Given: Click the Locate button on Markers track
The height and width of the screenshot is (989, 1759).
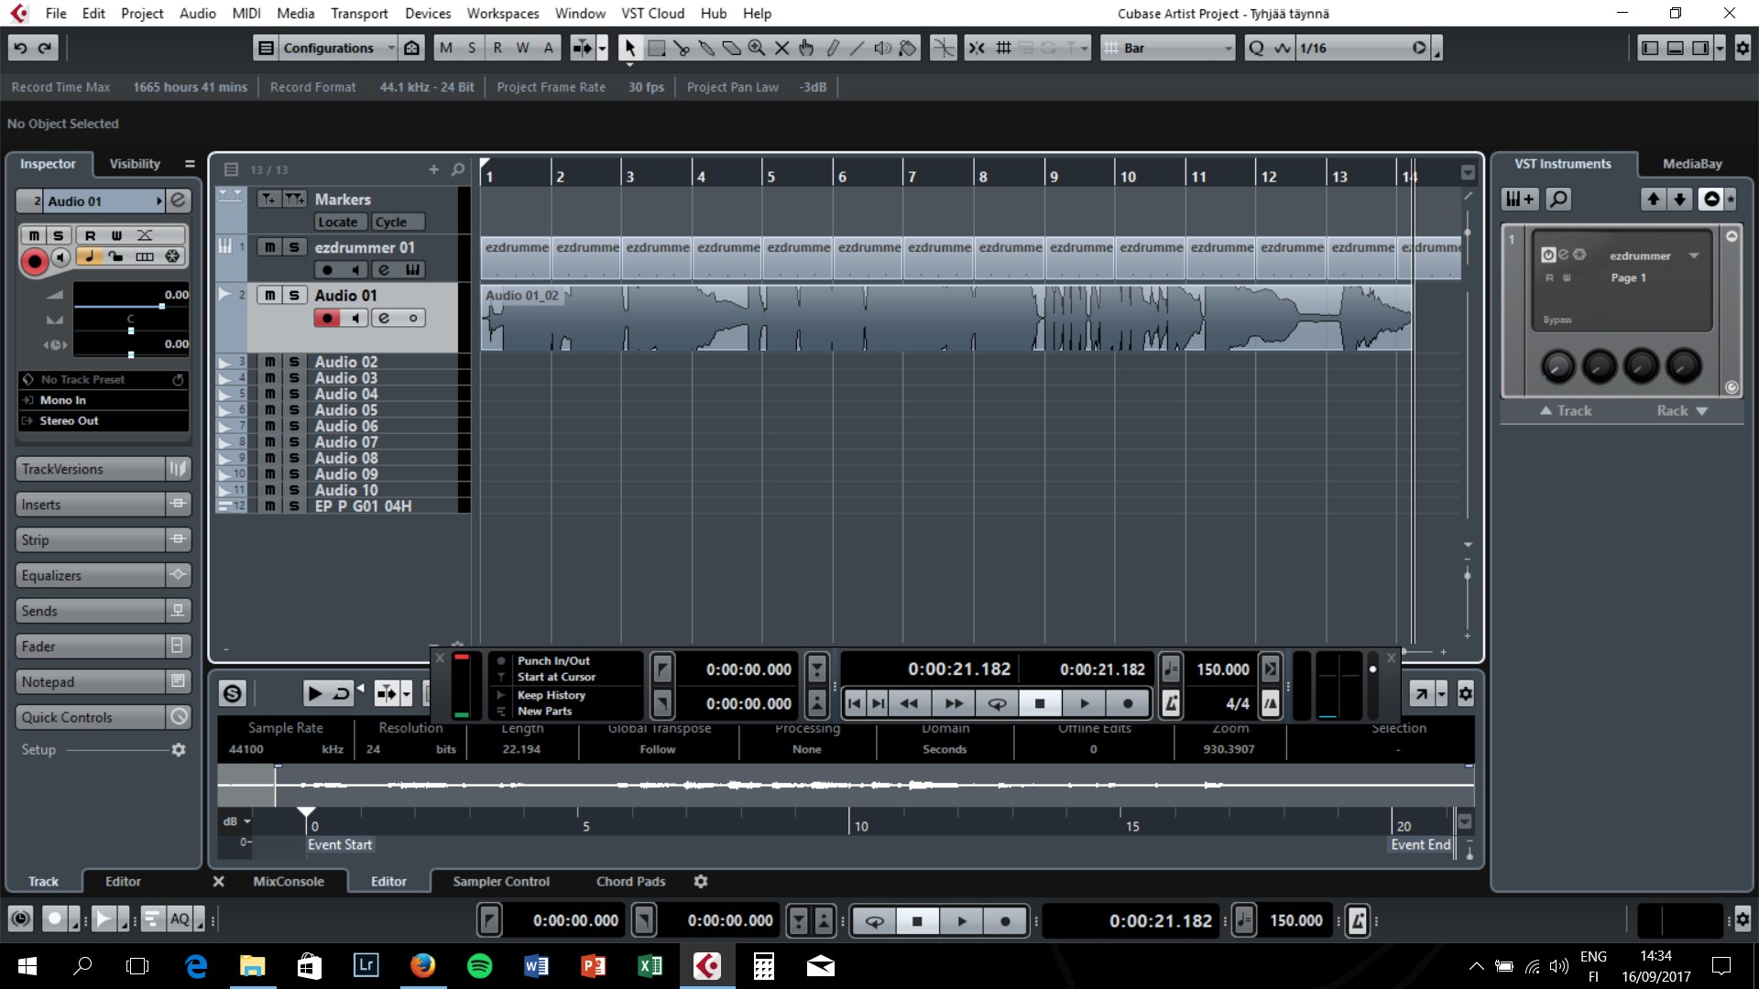Looking at the screenshot, I should tap(337, 222).
